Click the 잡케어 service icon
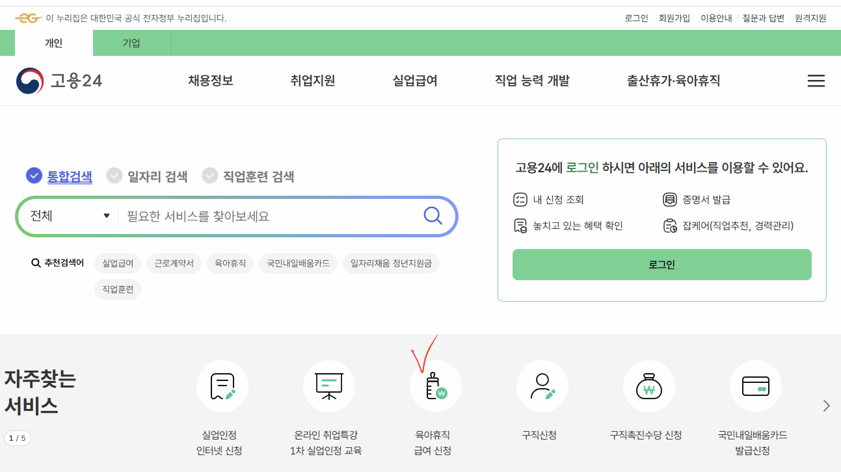 pyautogui.click(x=670, y=226)
